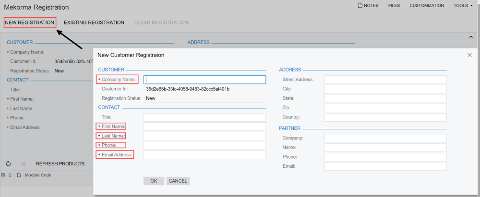The image size is (480, 197).
Task: Open the New Registration tab
Action: coord(29,23)
